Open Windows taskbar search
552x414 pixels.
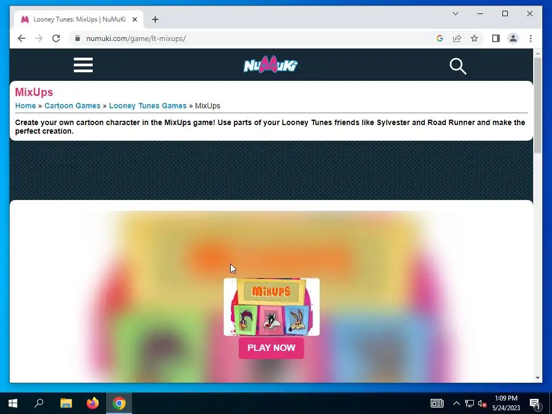pos(39,403)
